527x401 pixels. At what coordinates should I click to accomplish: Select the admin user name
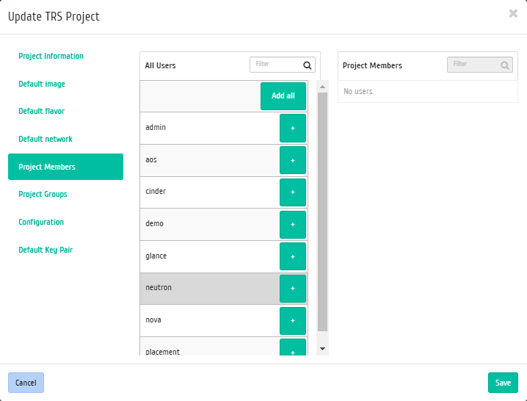156,128
